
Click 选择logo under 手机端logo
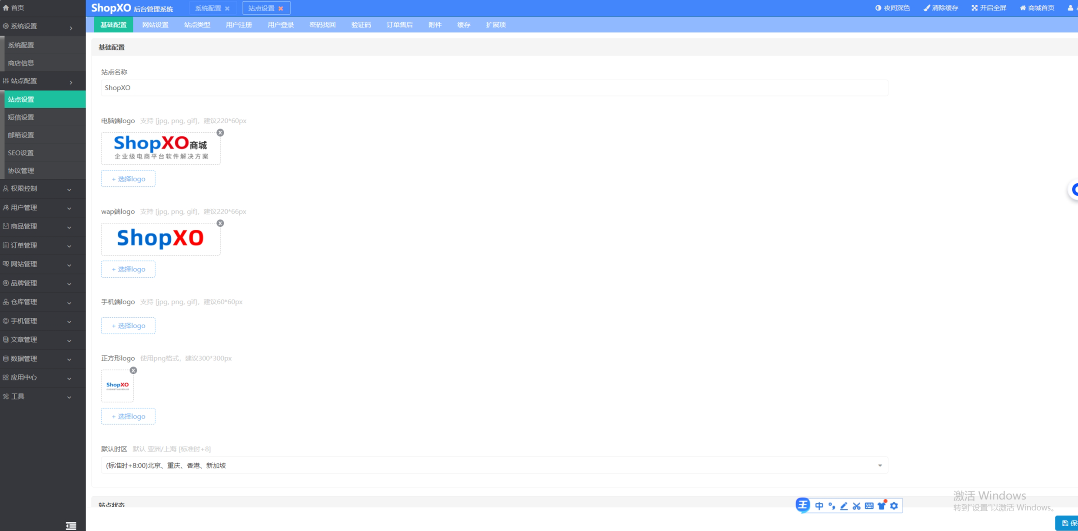[x=128, y=326]
